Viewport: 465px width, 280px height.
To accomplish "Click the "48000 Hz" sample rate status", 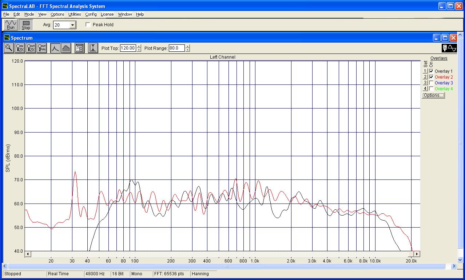I will point(95,274).
